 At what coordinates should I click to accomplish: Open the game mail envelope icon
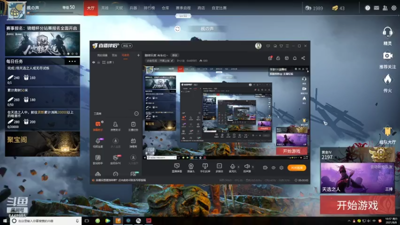coord(376,8)
